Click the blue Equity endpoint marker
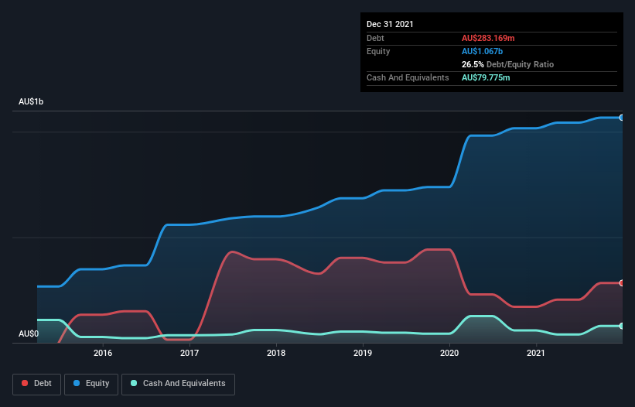The height and width of the screenshot is (407, 635). [622, 118]
